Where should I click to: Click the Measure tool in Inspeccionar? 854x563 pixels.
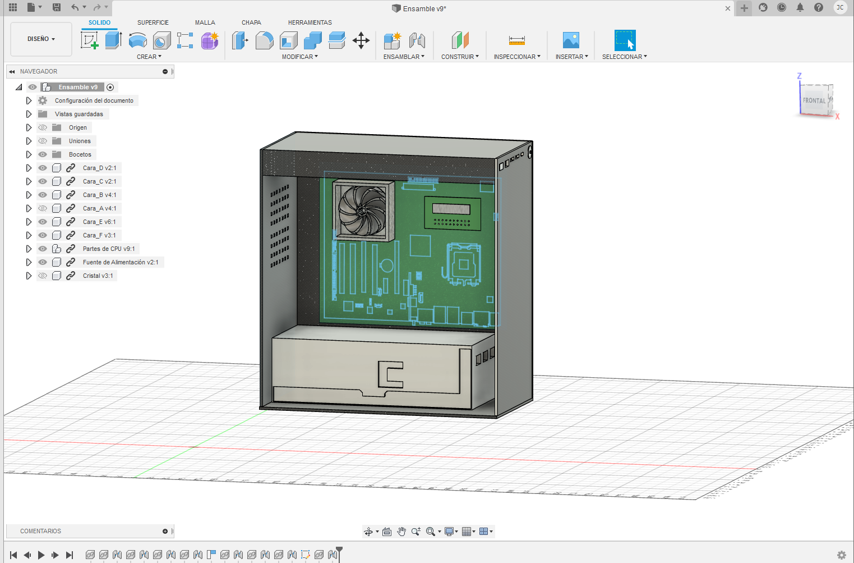click(516, 40)
